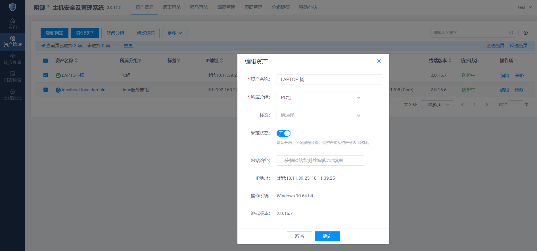Click the 重置 selection link
The image size is (537, 251).
(x=128, y=45)
